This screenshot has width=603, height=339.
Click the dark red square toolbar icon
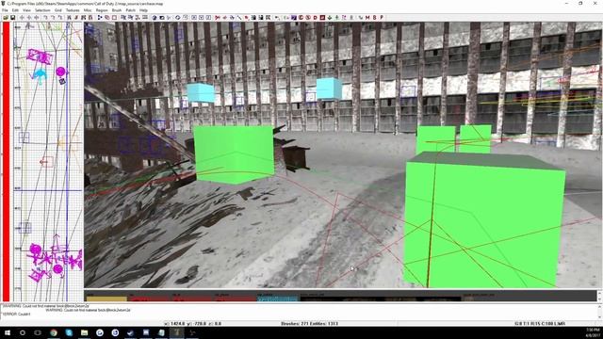[322, 17]
